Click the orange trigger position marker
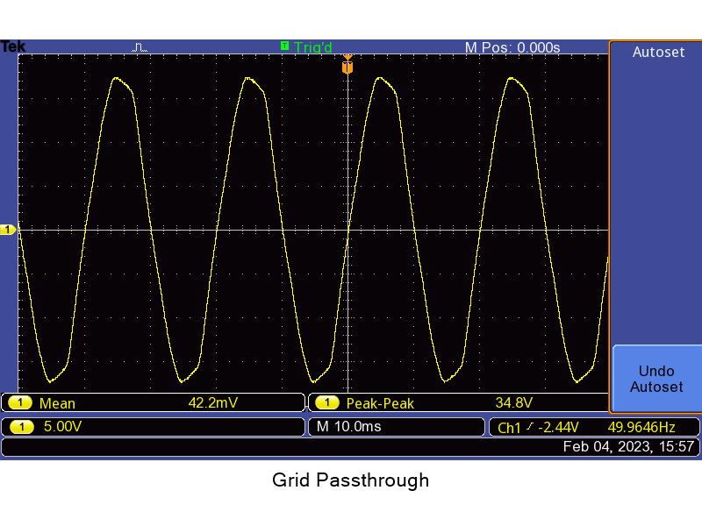 coord(347,67)
